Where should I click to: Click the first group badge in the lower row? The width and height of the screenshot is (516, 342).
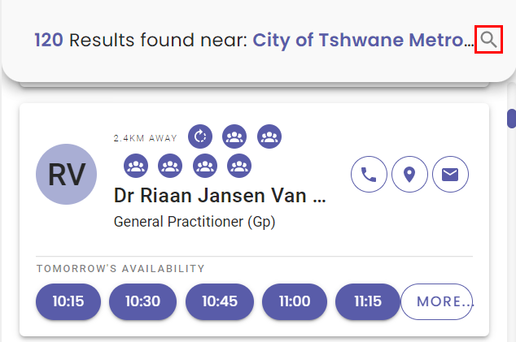click(x=135, y=166)
